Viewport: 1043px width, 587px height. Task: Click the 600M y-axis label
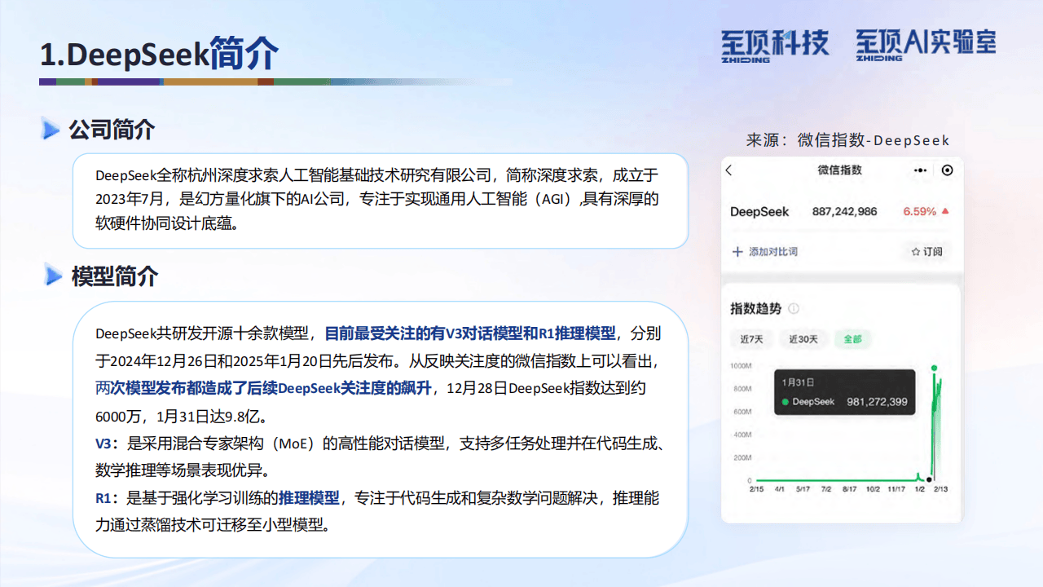(742, 412)
